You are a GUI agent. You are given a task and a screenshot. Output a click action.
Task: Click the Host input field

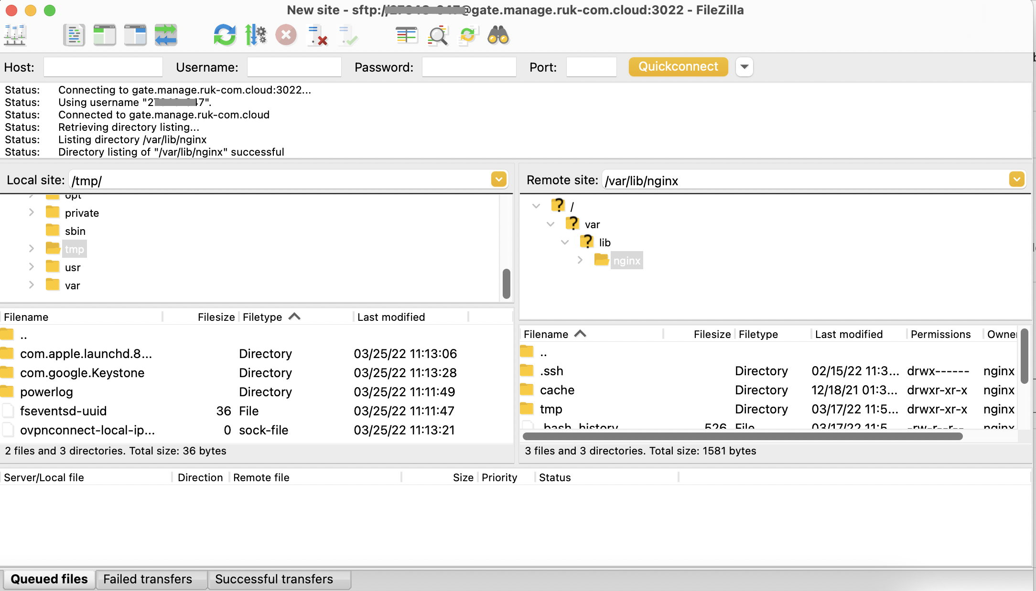click(x=103, y=67)
